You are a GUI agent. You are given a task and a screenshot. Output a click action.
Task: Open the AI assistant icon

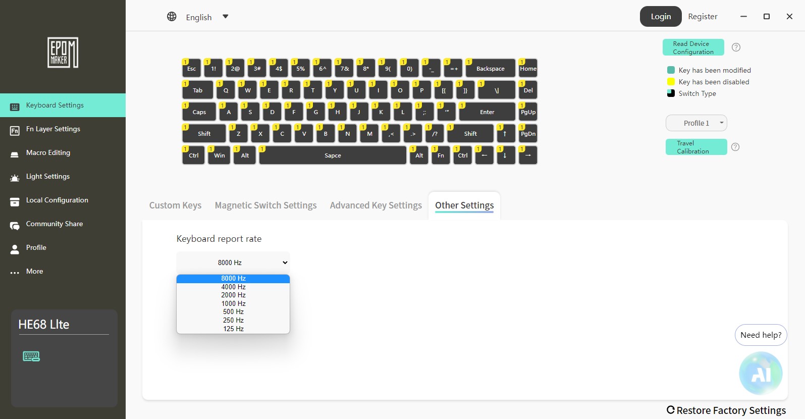(761, 373)
